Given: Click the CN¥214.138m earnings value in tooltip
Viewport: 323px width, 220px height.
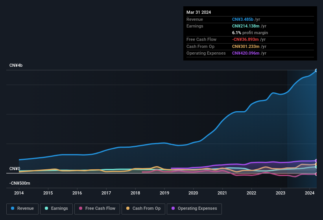Looking at the screenshot, I should coord(245,26).
